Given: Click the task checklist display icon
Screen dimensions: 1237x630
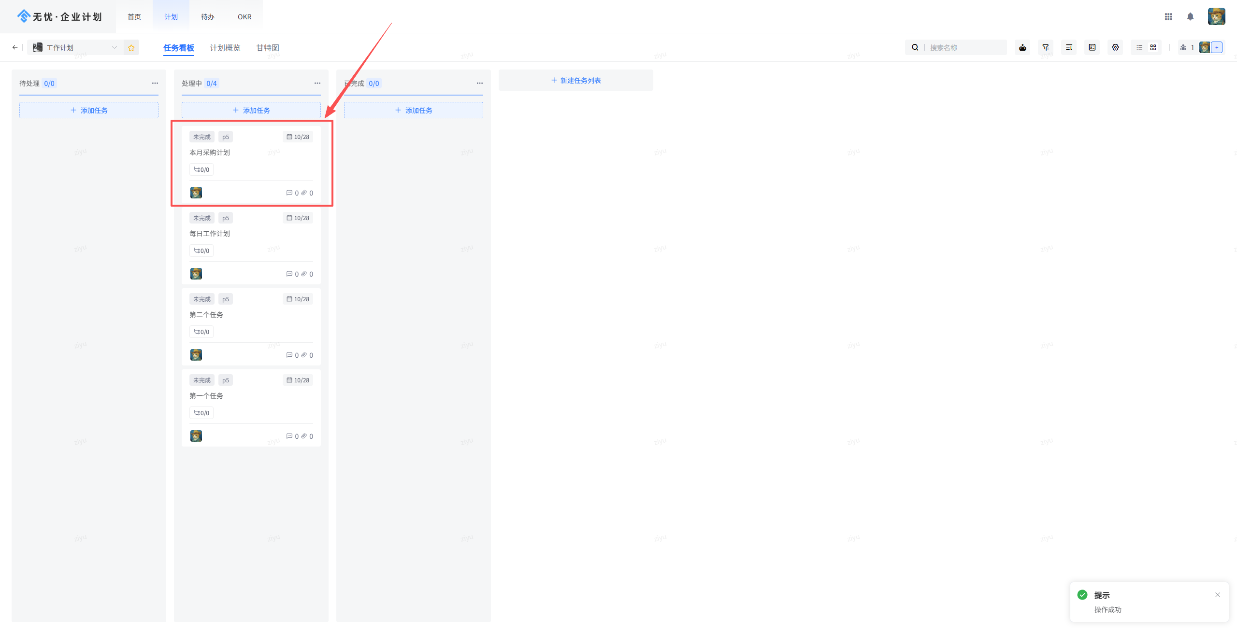Looking at the screenshot, I should (x=1092, y=47).
